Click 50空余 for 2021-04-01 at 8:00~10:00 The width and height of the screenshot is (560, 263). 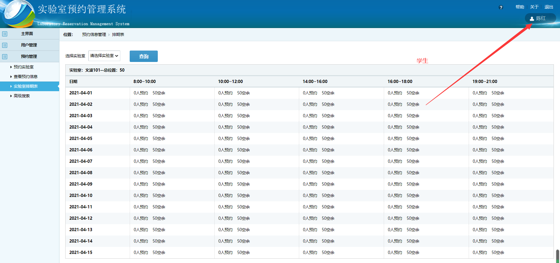click(159, 93)
